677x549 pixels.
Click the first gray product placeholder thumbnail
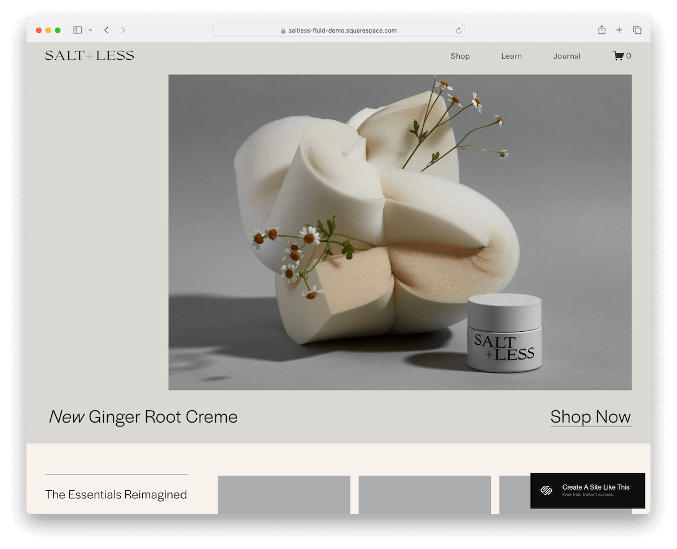point(284,495)
